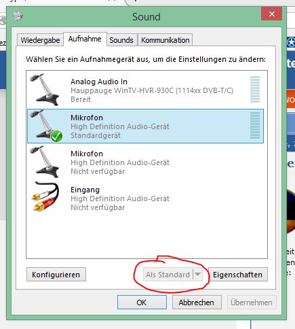Select the Eingang device entry
Viewport: 295px width, 329px height.
145,198
